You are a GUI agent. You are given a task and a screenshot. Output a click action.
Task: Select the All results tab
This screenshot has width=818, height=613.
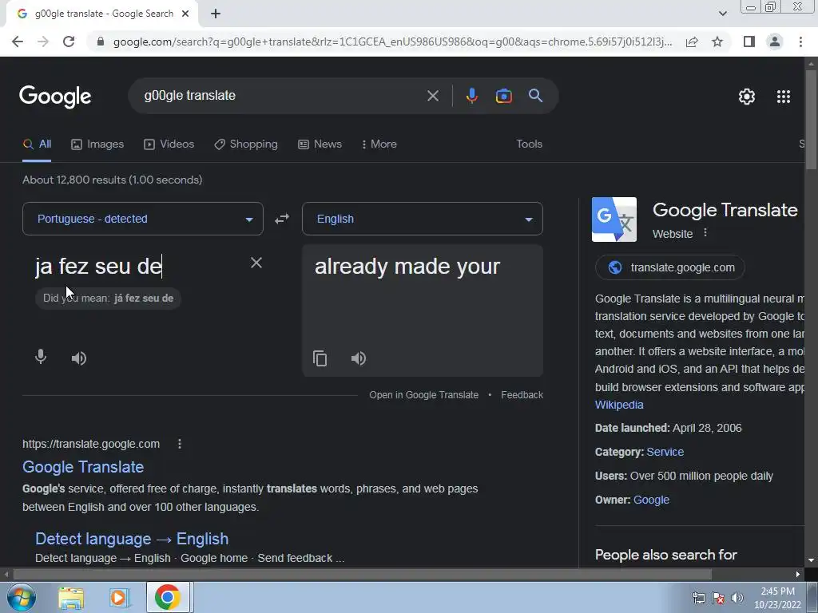pos(37,144)
